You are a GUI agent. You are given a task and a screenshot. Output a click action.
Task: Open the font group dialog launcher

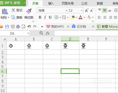coord(93,22)
